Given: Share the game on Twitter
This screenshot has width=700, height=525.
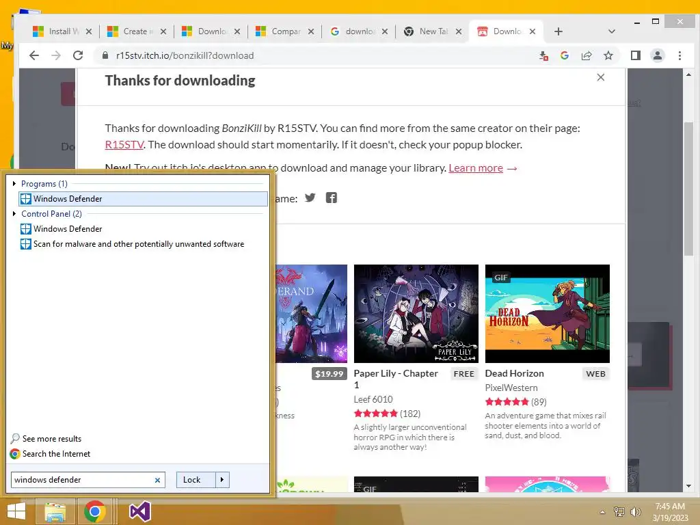Looking at the screenshot, I should [x=310, y=198].
